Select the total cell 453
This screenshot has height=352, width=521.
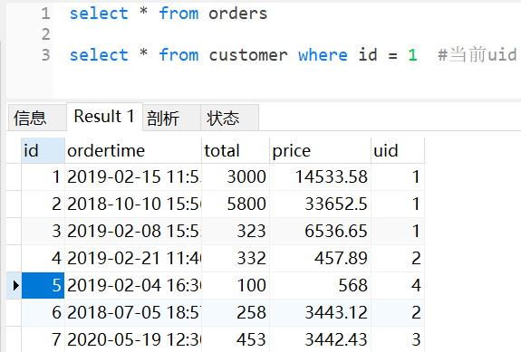click(x=236, y=339)
